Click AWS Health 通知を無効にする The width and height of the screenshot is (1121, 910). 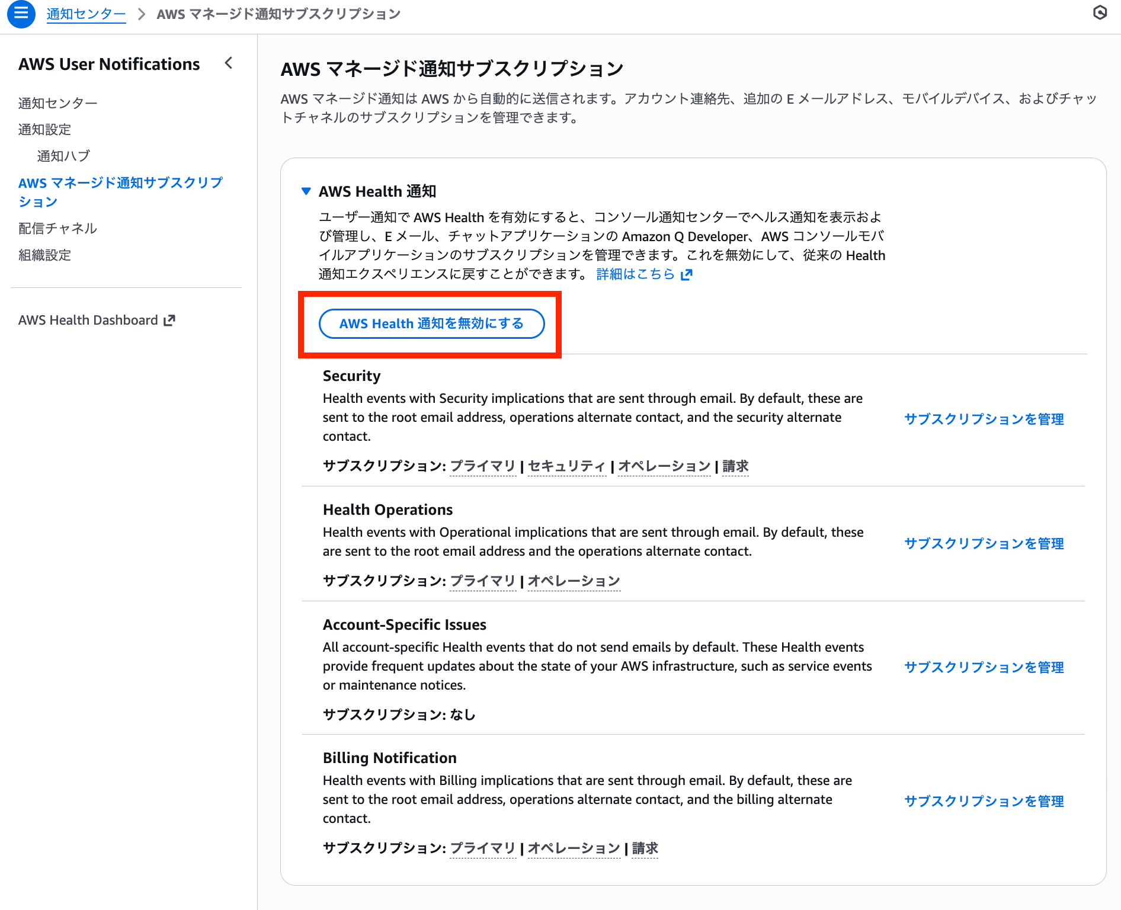[x=431, y=323]
